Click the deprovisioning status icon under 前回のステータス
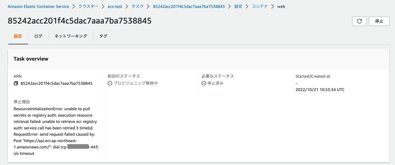Screen dimensions: 395x165 [110, 83]
